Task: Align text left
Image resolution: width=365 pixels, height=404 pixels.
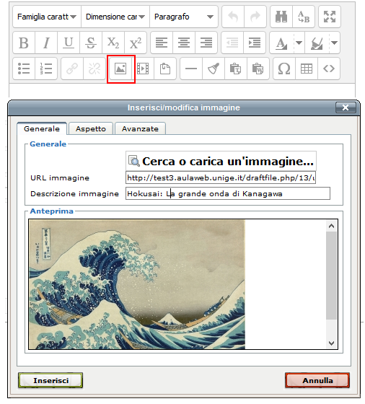Action: point(162,43)
